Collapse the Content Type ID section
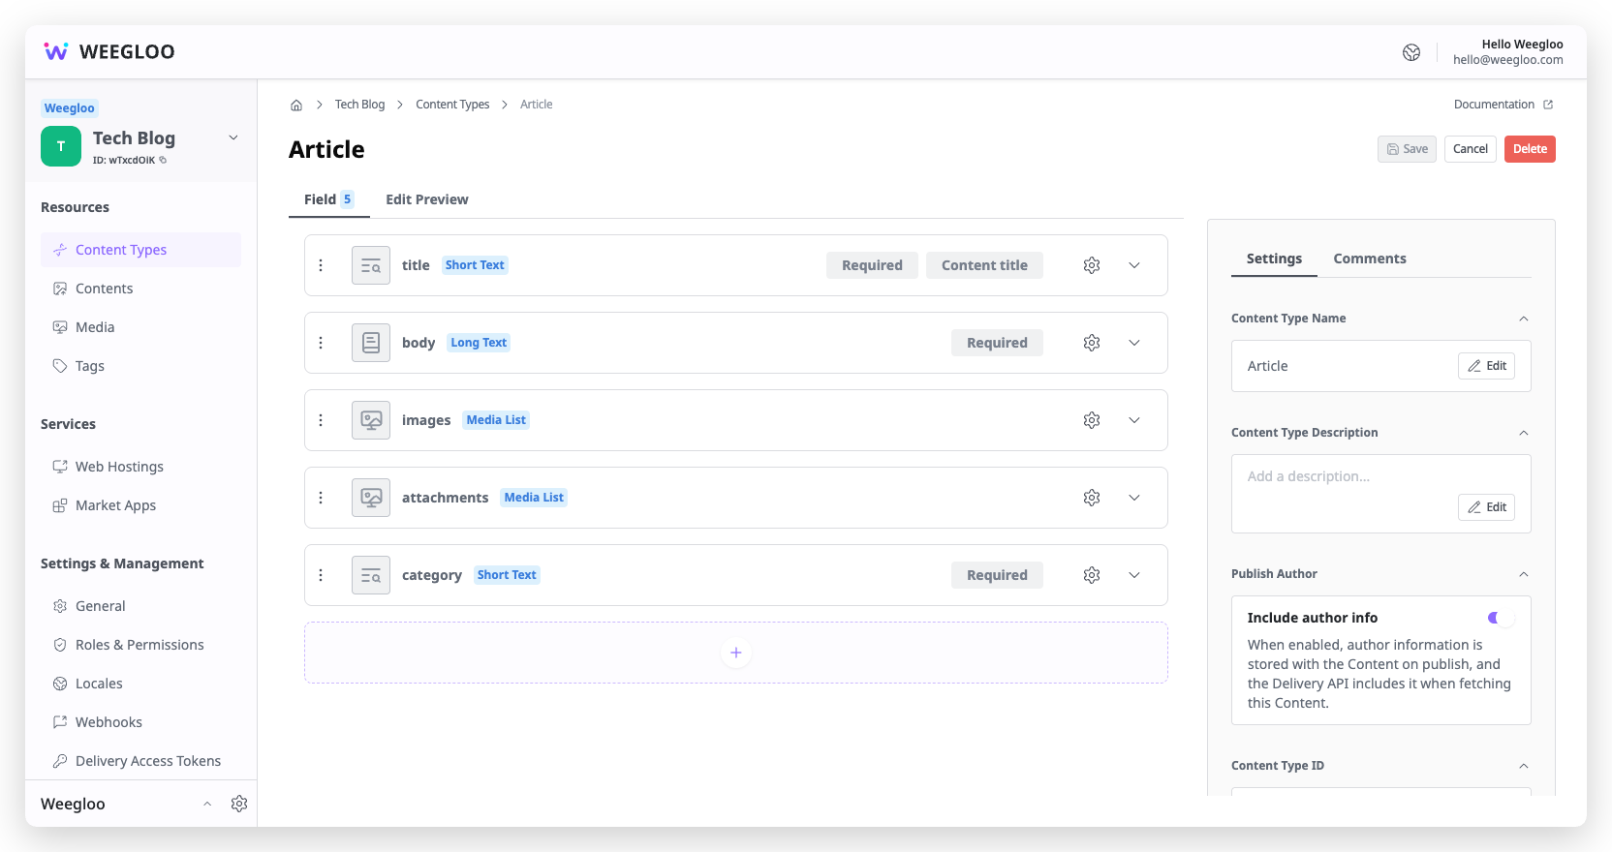Viewport: 1612px width, 852px height. [1524, 766]
